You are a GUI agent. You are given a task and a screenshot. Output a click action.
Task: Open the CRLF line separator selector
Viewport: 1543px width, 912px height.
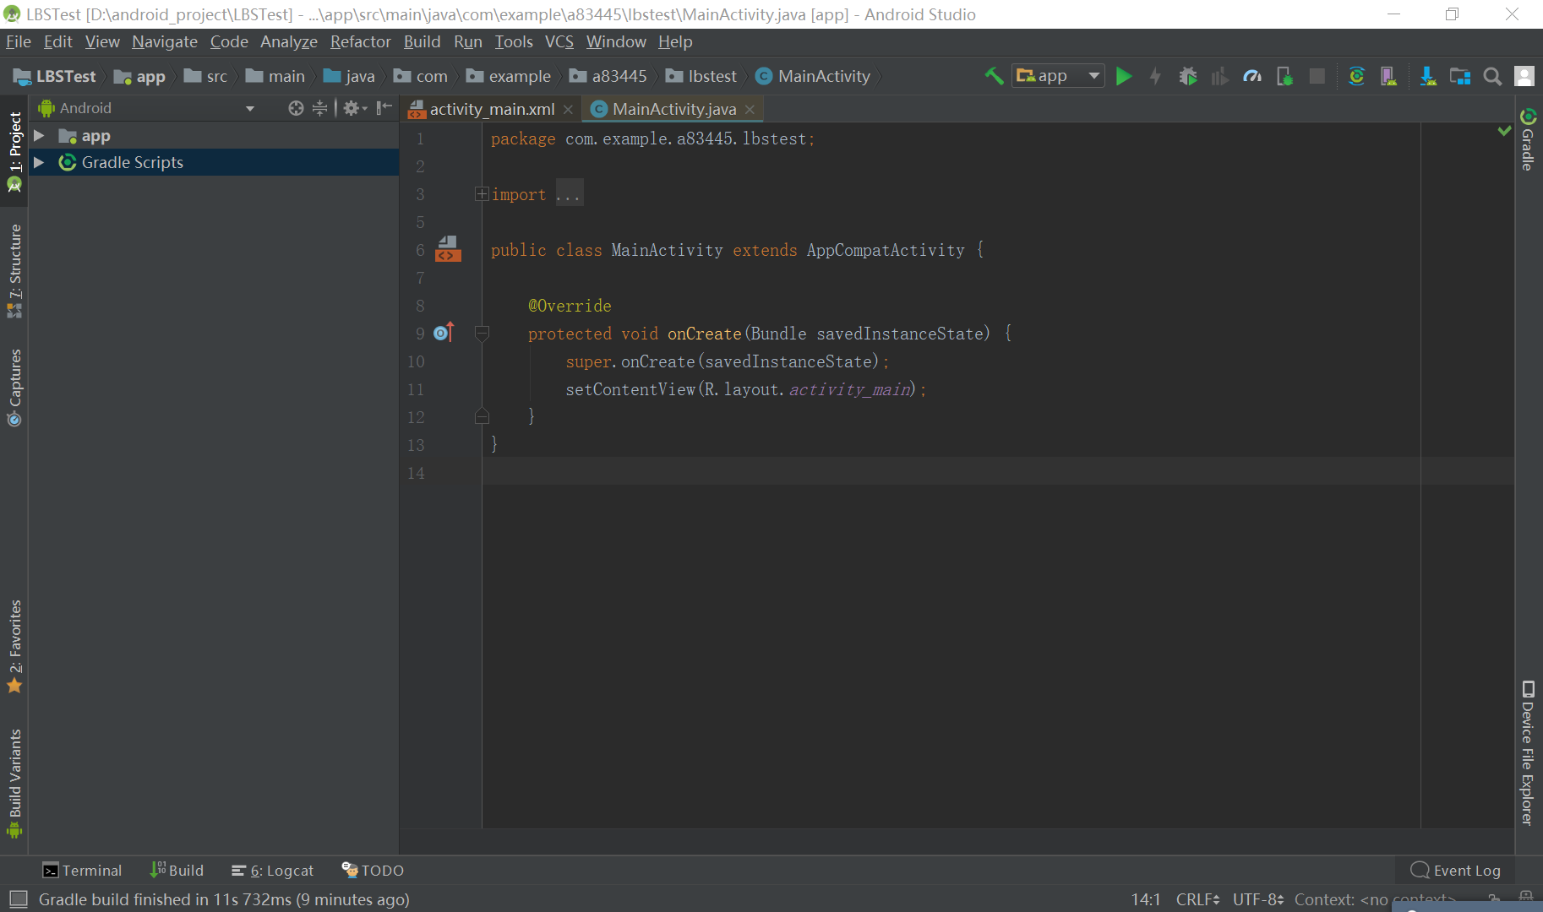[1198, 899]
